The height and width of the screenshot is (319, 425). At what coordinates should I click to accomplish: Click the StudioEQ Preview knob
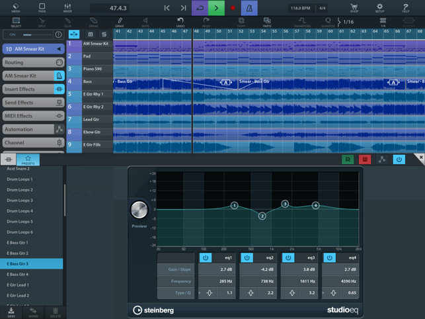pyautogui.click(x=139, y=210)
